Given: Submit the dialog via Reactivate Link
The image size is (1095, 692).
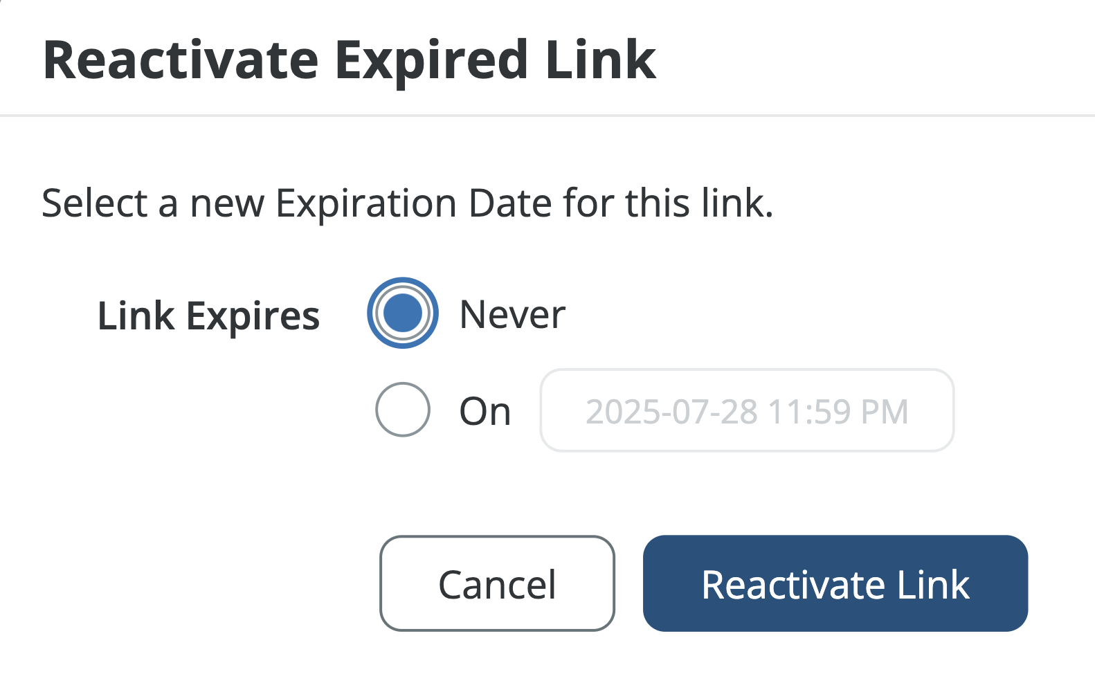Looking at the screenshot, I should [835, 583].
